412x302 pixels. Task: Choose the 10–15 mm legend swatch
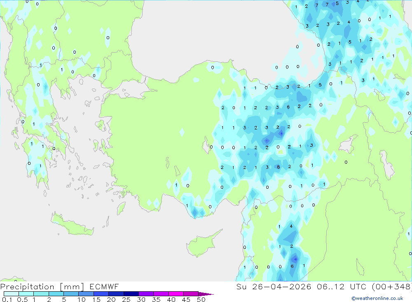(86, 294)
